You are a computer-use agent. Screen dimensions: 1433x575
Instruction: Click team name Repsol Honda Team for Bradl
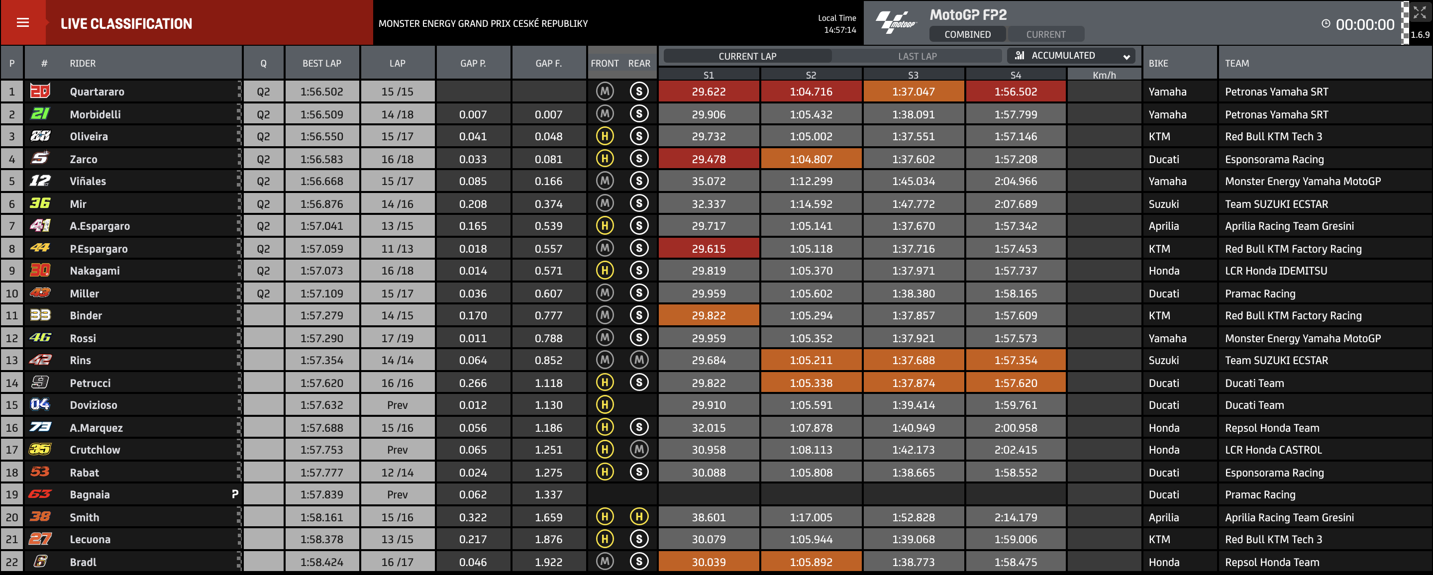point(1272,562)
